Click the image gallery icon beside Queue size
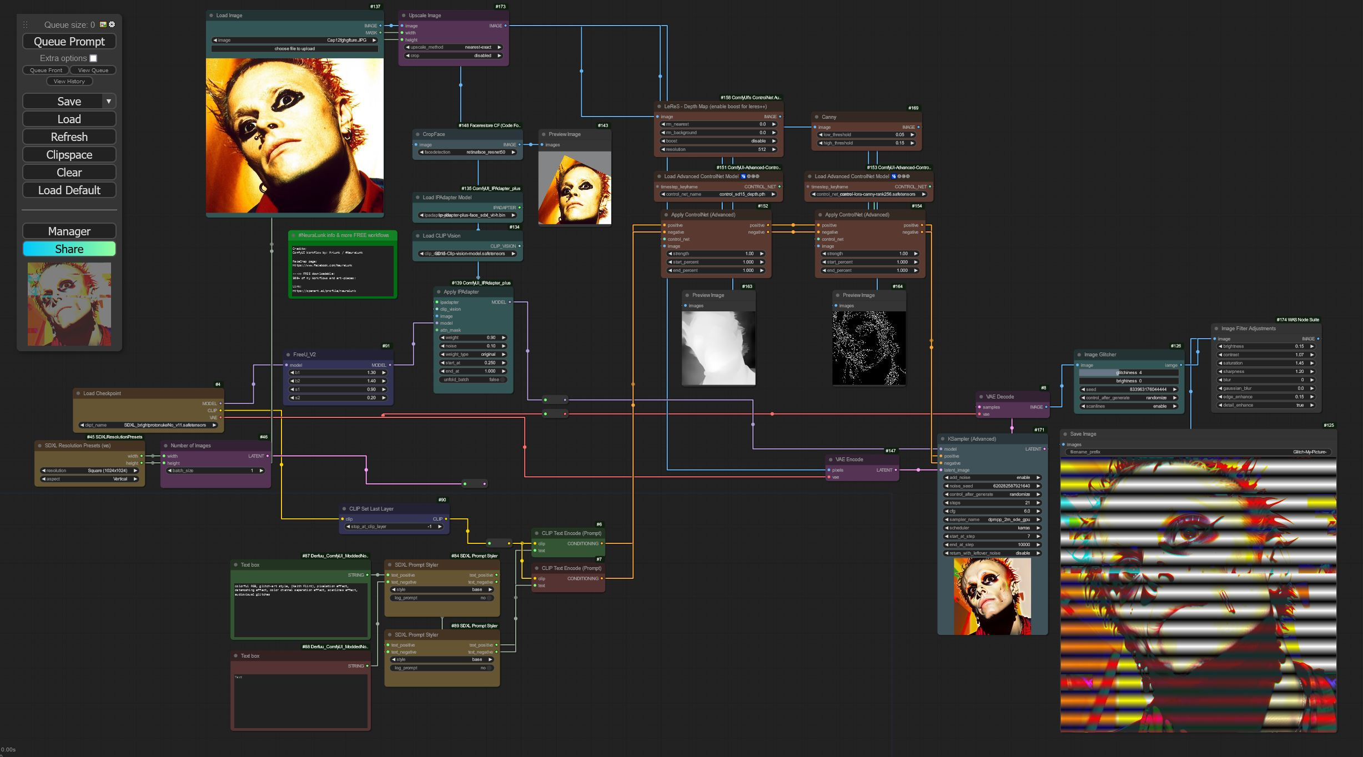 (x=103, y=24)
